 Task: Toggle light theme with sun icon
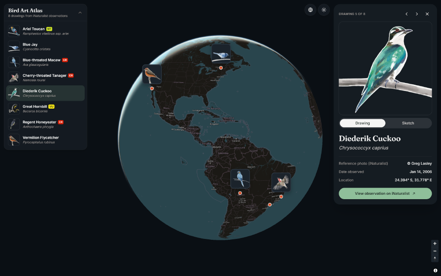tap(324, 10)
